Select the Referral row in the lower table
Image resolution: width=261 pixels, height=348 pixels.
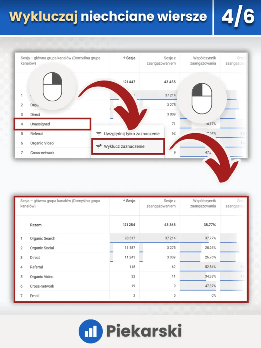tap(36, 267)
